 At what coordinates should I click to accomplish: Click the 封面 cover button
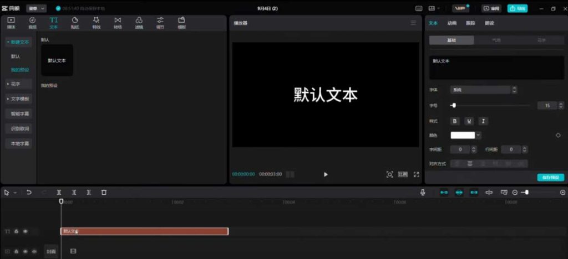(51, 251)
